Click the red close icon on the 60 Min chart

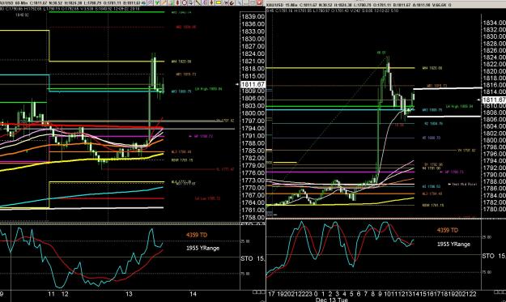[259, 2]
